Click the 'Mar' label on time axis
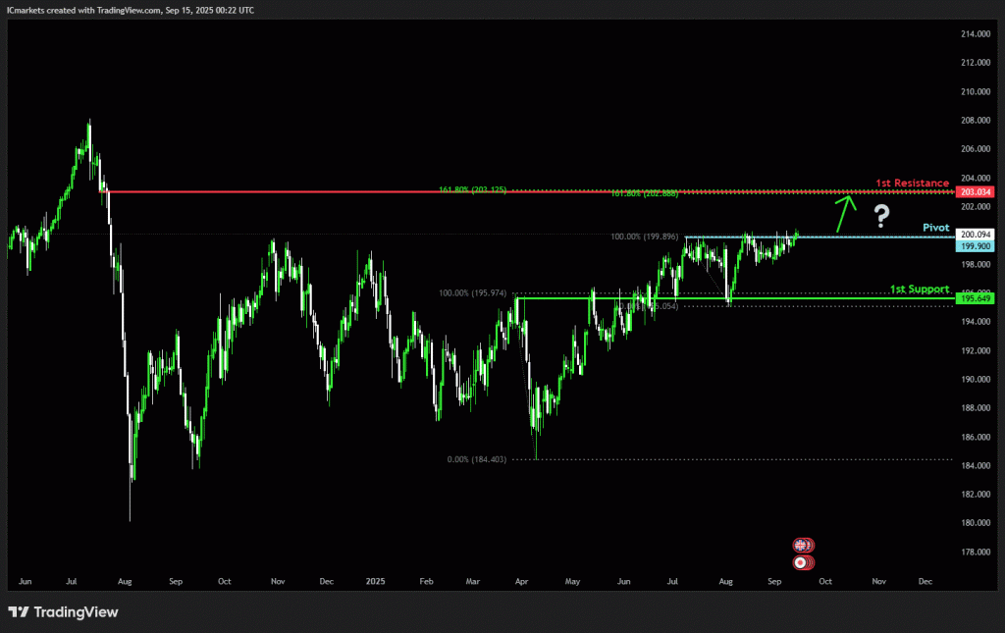The image size is (1005, 633). (473, 582)
